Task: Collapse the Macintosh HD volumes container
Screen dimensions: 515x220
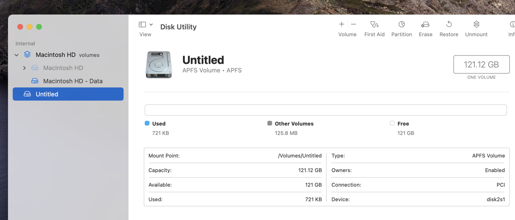Action: point(16,55)
